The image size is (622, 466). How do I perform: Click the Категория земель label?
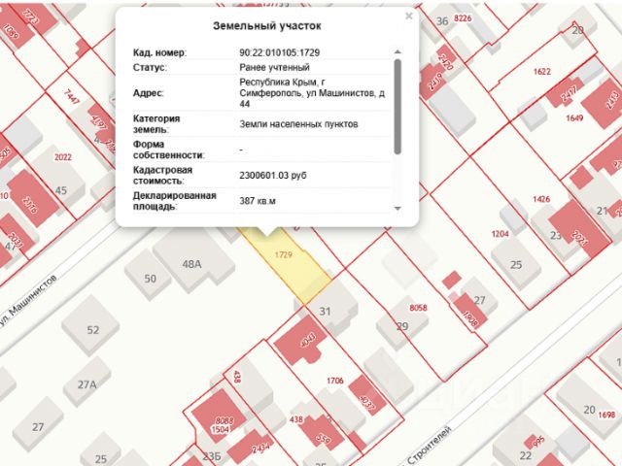(x=156, y=124)
